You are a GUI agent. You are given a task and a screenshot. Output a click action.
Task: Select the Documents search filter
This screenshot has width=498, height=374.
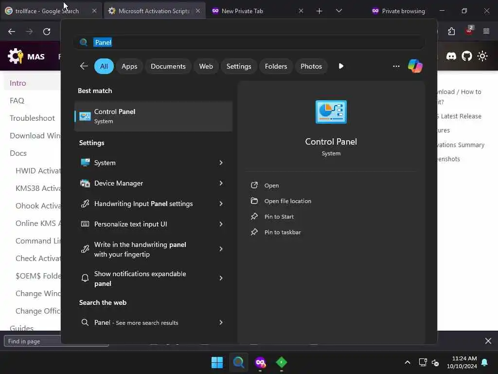[168, 66]
